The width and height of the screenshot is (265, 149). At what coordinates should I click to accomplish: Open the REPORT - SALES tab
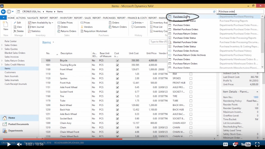point(83,18)
